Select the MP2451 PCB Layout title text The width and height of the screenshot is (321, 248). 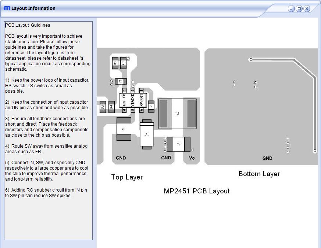[x=197, y=191]
